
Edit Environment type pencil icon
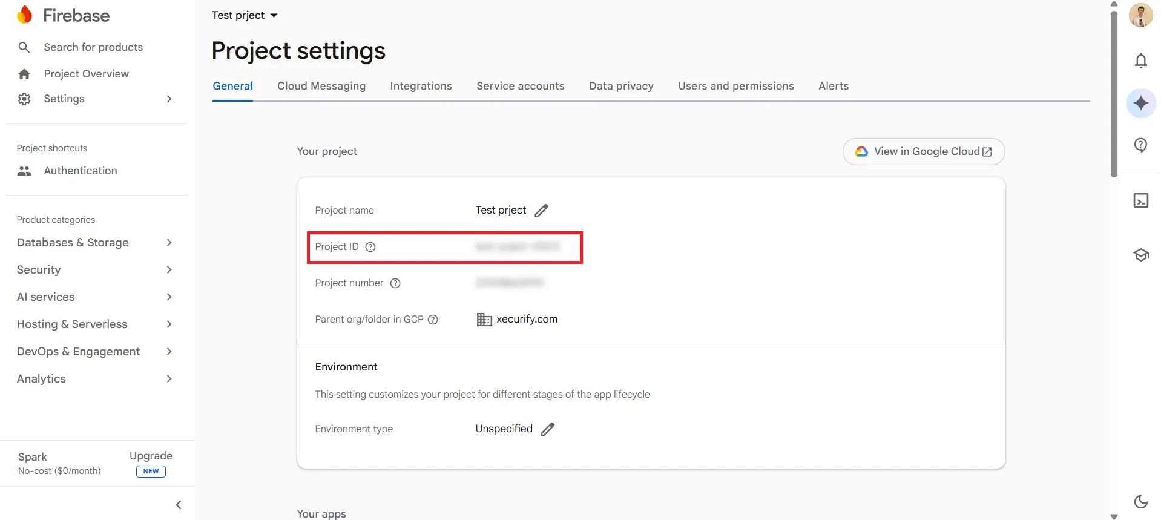click(x=548, y=429)
